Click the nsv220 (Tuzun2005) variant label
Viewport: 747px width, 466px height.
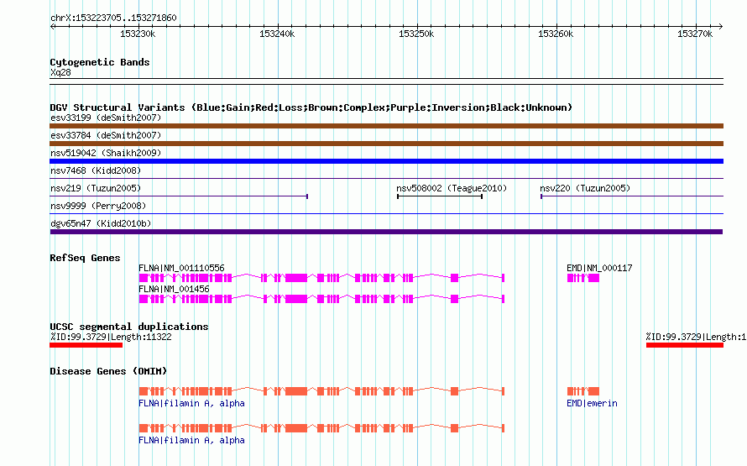pos(585,188)
